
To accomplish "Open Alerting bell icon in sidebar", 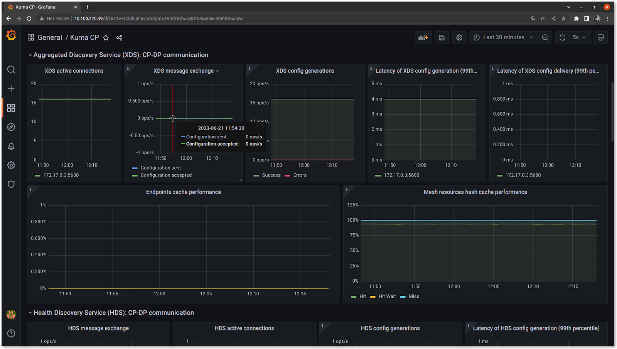I will point(11,146).
